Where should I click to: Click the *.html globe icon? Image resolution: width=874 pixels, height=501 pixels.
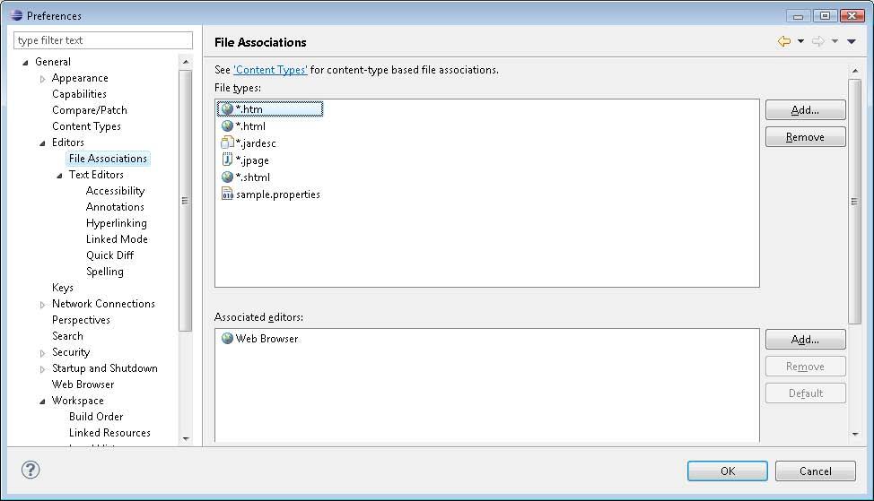pyautogui.click(x=227, y=125)
